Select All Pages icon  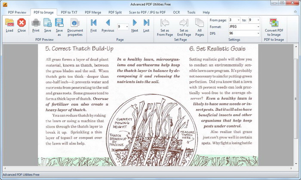coord(200,23)
